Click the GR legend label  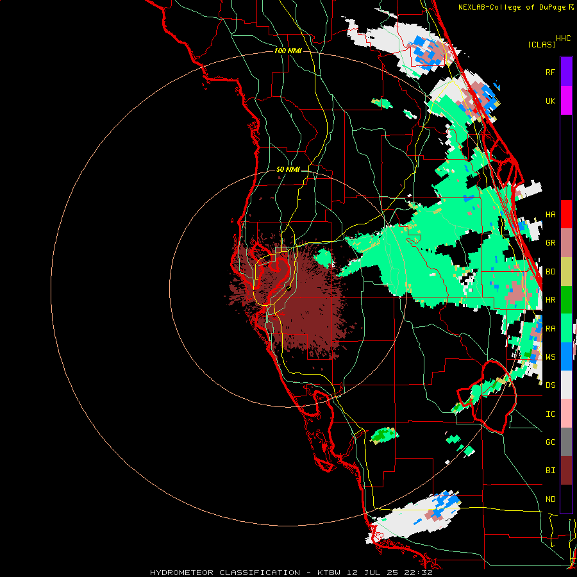coord(550,243)
